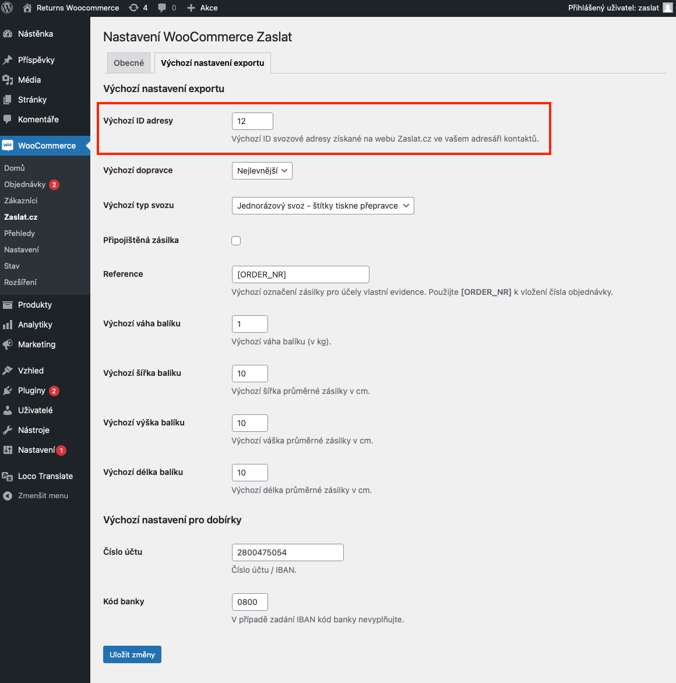Click the plus icon next to Akce
The height and width of the screenshot is (683, 676).
point(191,8)
